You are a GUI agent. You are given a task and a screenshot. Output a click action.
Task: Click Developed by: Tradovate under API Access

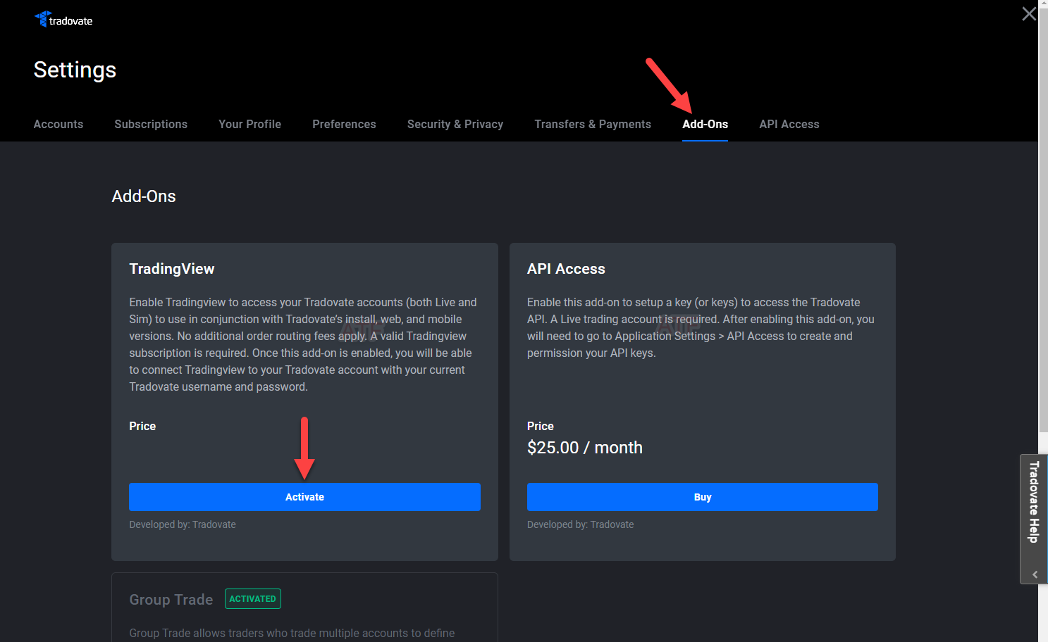click(580, 524)
